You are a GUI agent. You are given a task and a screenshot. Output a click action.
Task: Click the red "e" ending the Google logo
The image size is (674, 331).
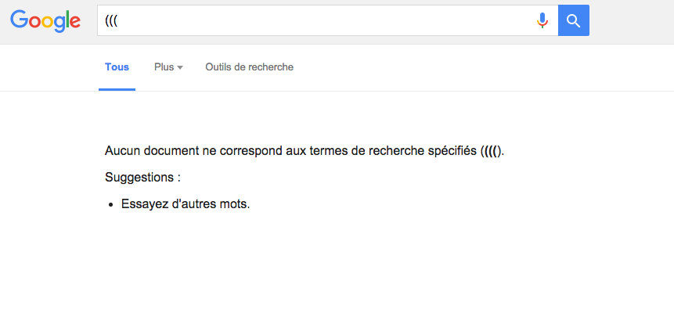pyautogui.click(x=74, y=22)
